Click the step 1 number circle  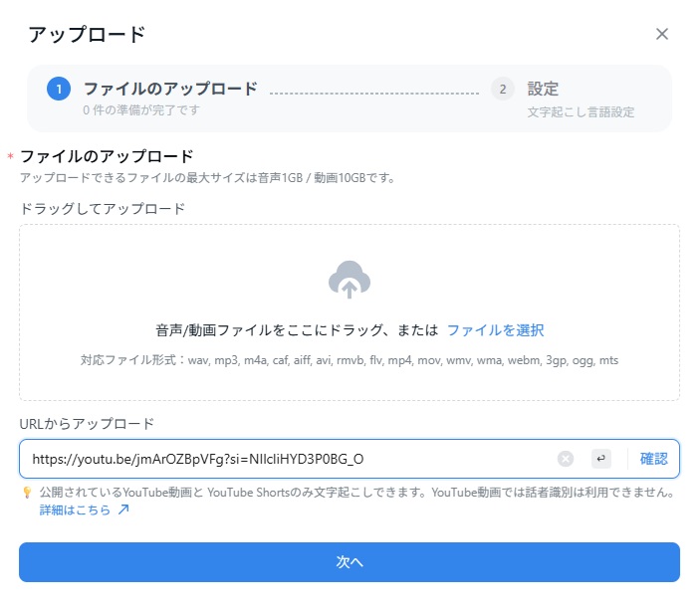pos(59,89)
